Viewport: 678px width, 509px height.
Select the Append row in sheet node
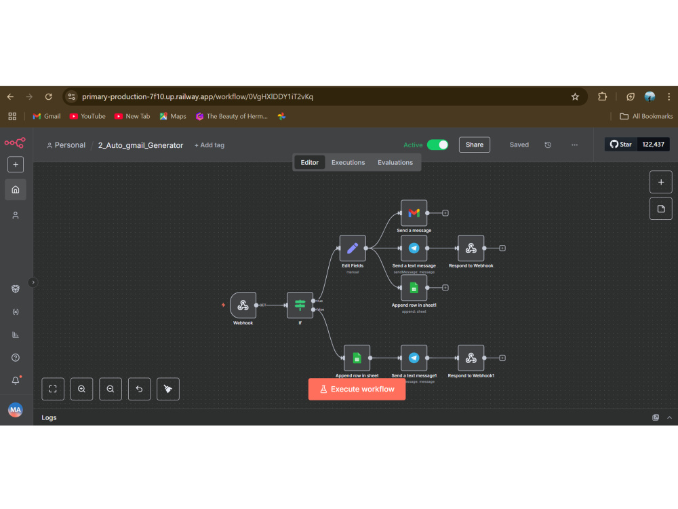pos(357,358)
